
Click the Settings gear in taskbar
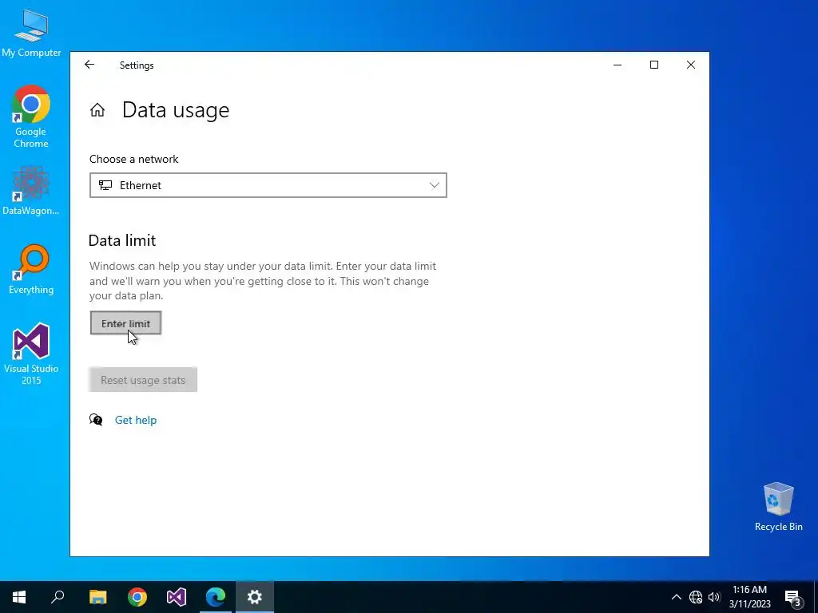(255, 597)
